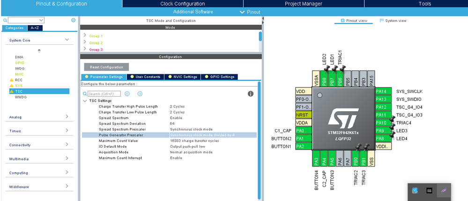Open the Clock Configuration tab
This screenshot has width=468, height=201.
(182, 4)
